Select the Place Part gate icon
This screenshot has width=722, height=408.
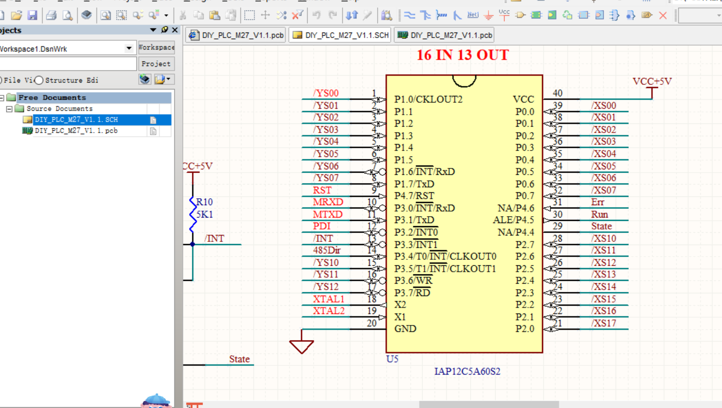[x=520, y=15]
